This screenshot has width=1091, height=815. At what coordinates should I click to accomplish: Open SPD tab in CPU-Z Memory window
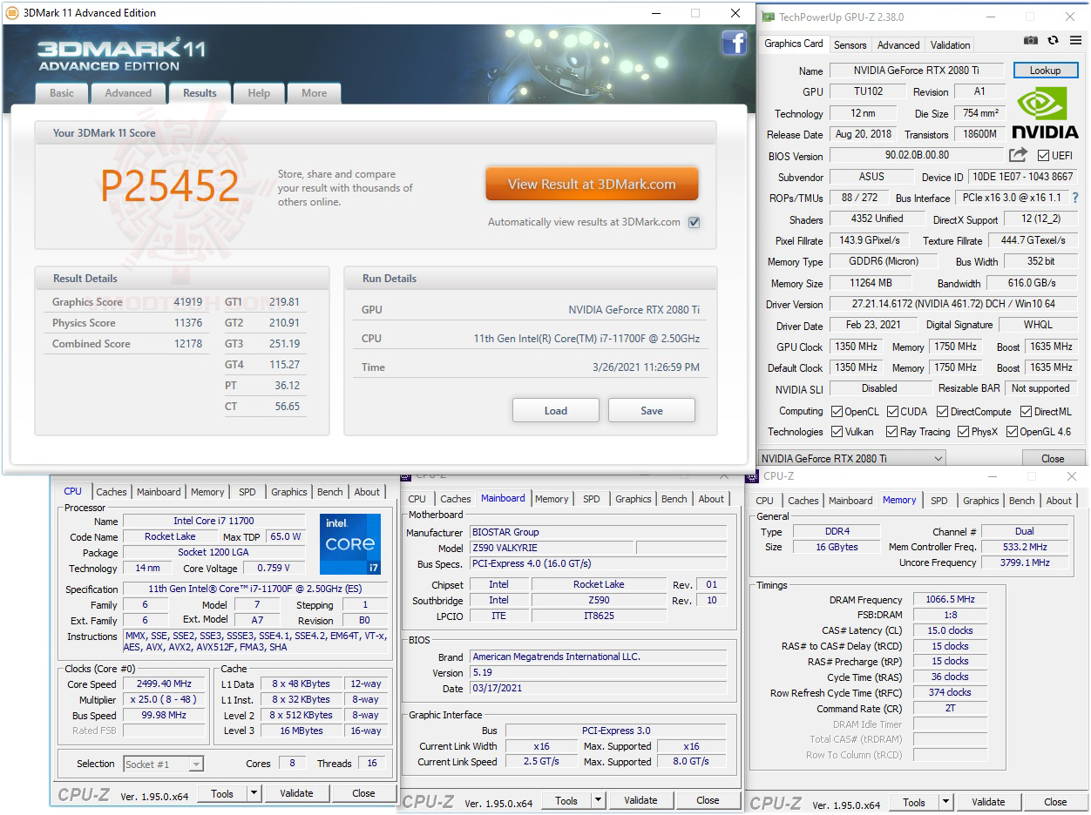tap(939, 501)
